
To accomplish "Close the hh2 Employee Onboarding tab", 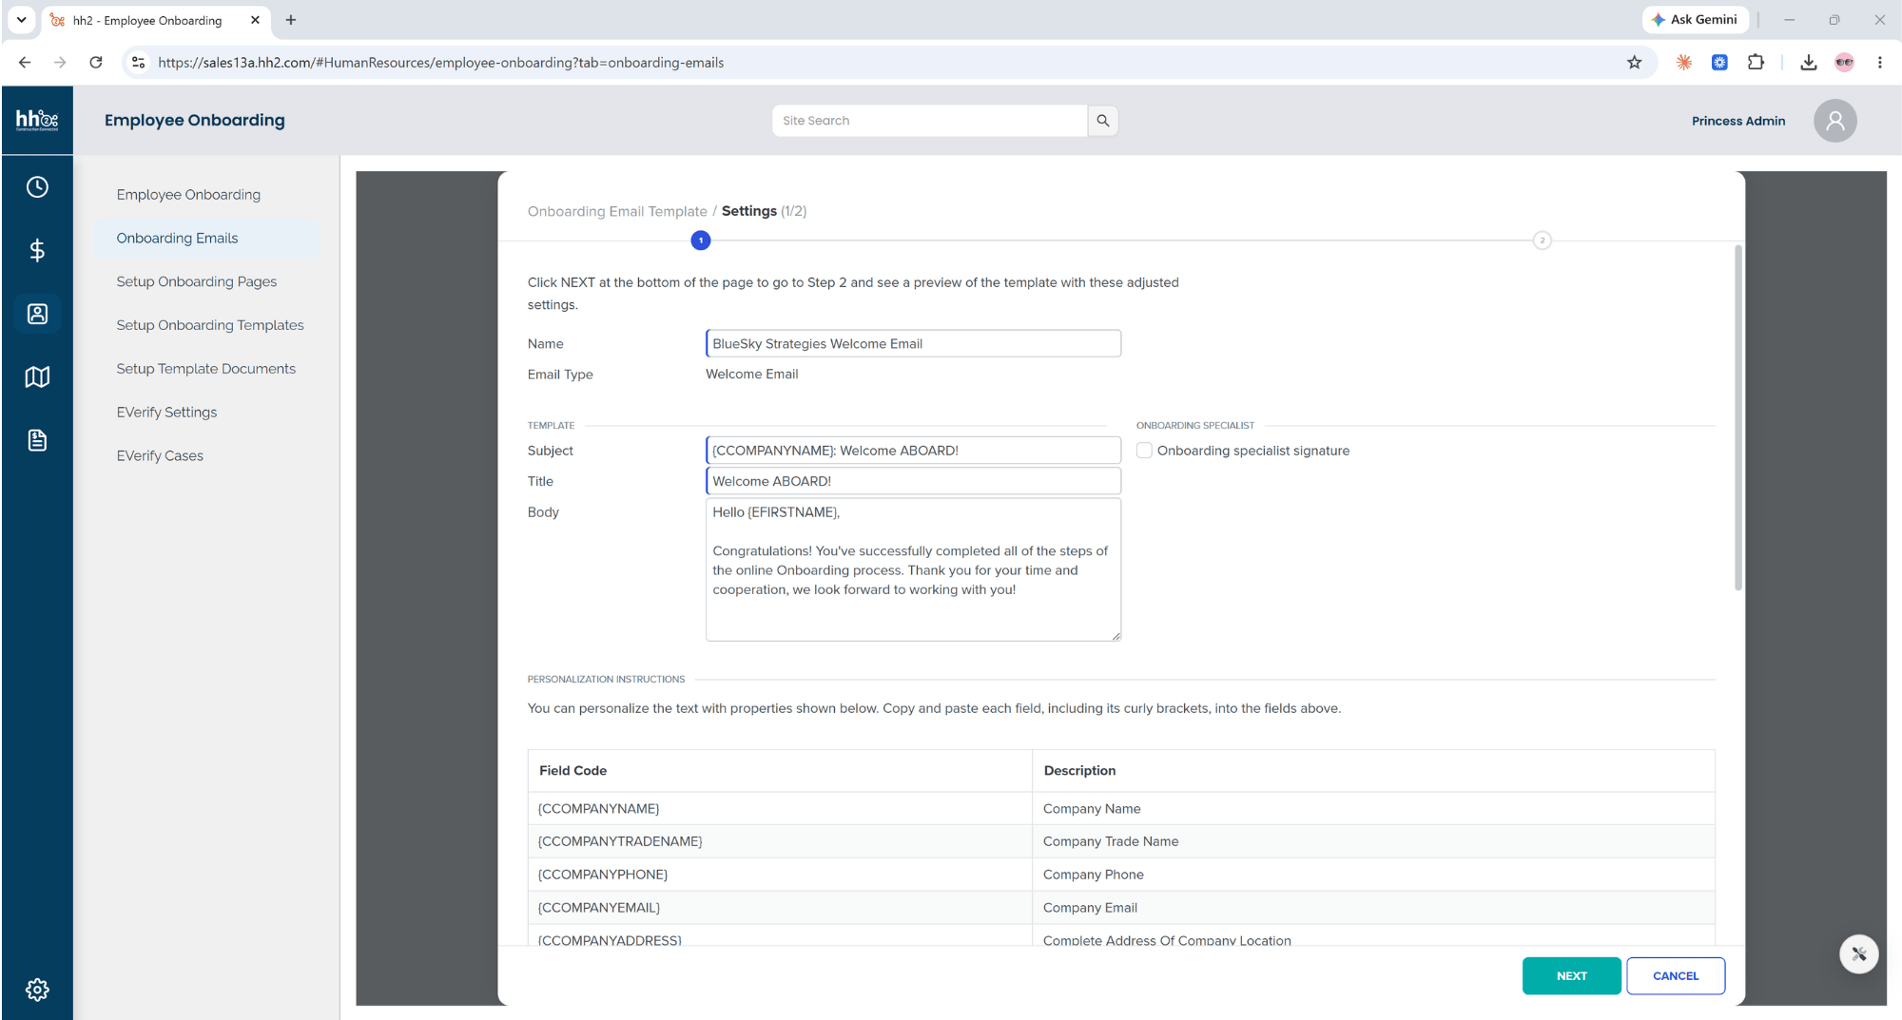I will coord(255,20).
